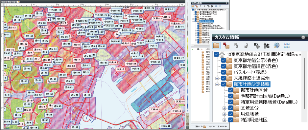Select the 区域区分 label in the enlarged tree
The height and width of the screenshot is (130, 308).
coord(249,108)
